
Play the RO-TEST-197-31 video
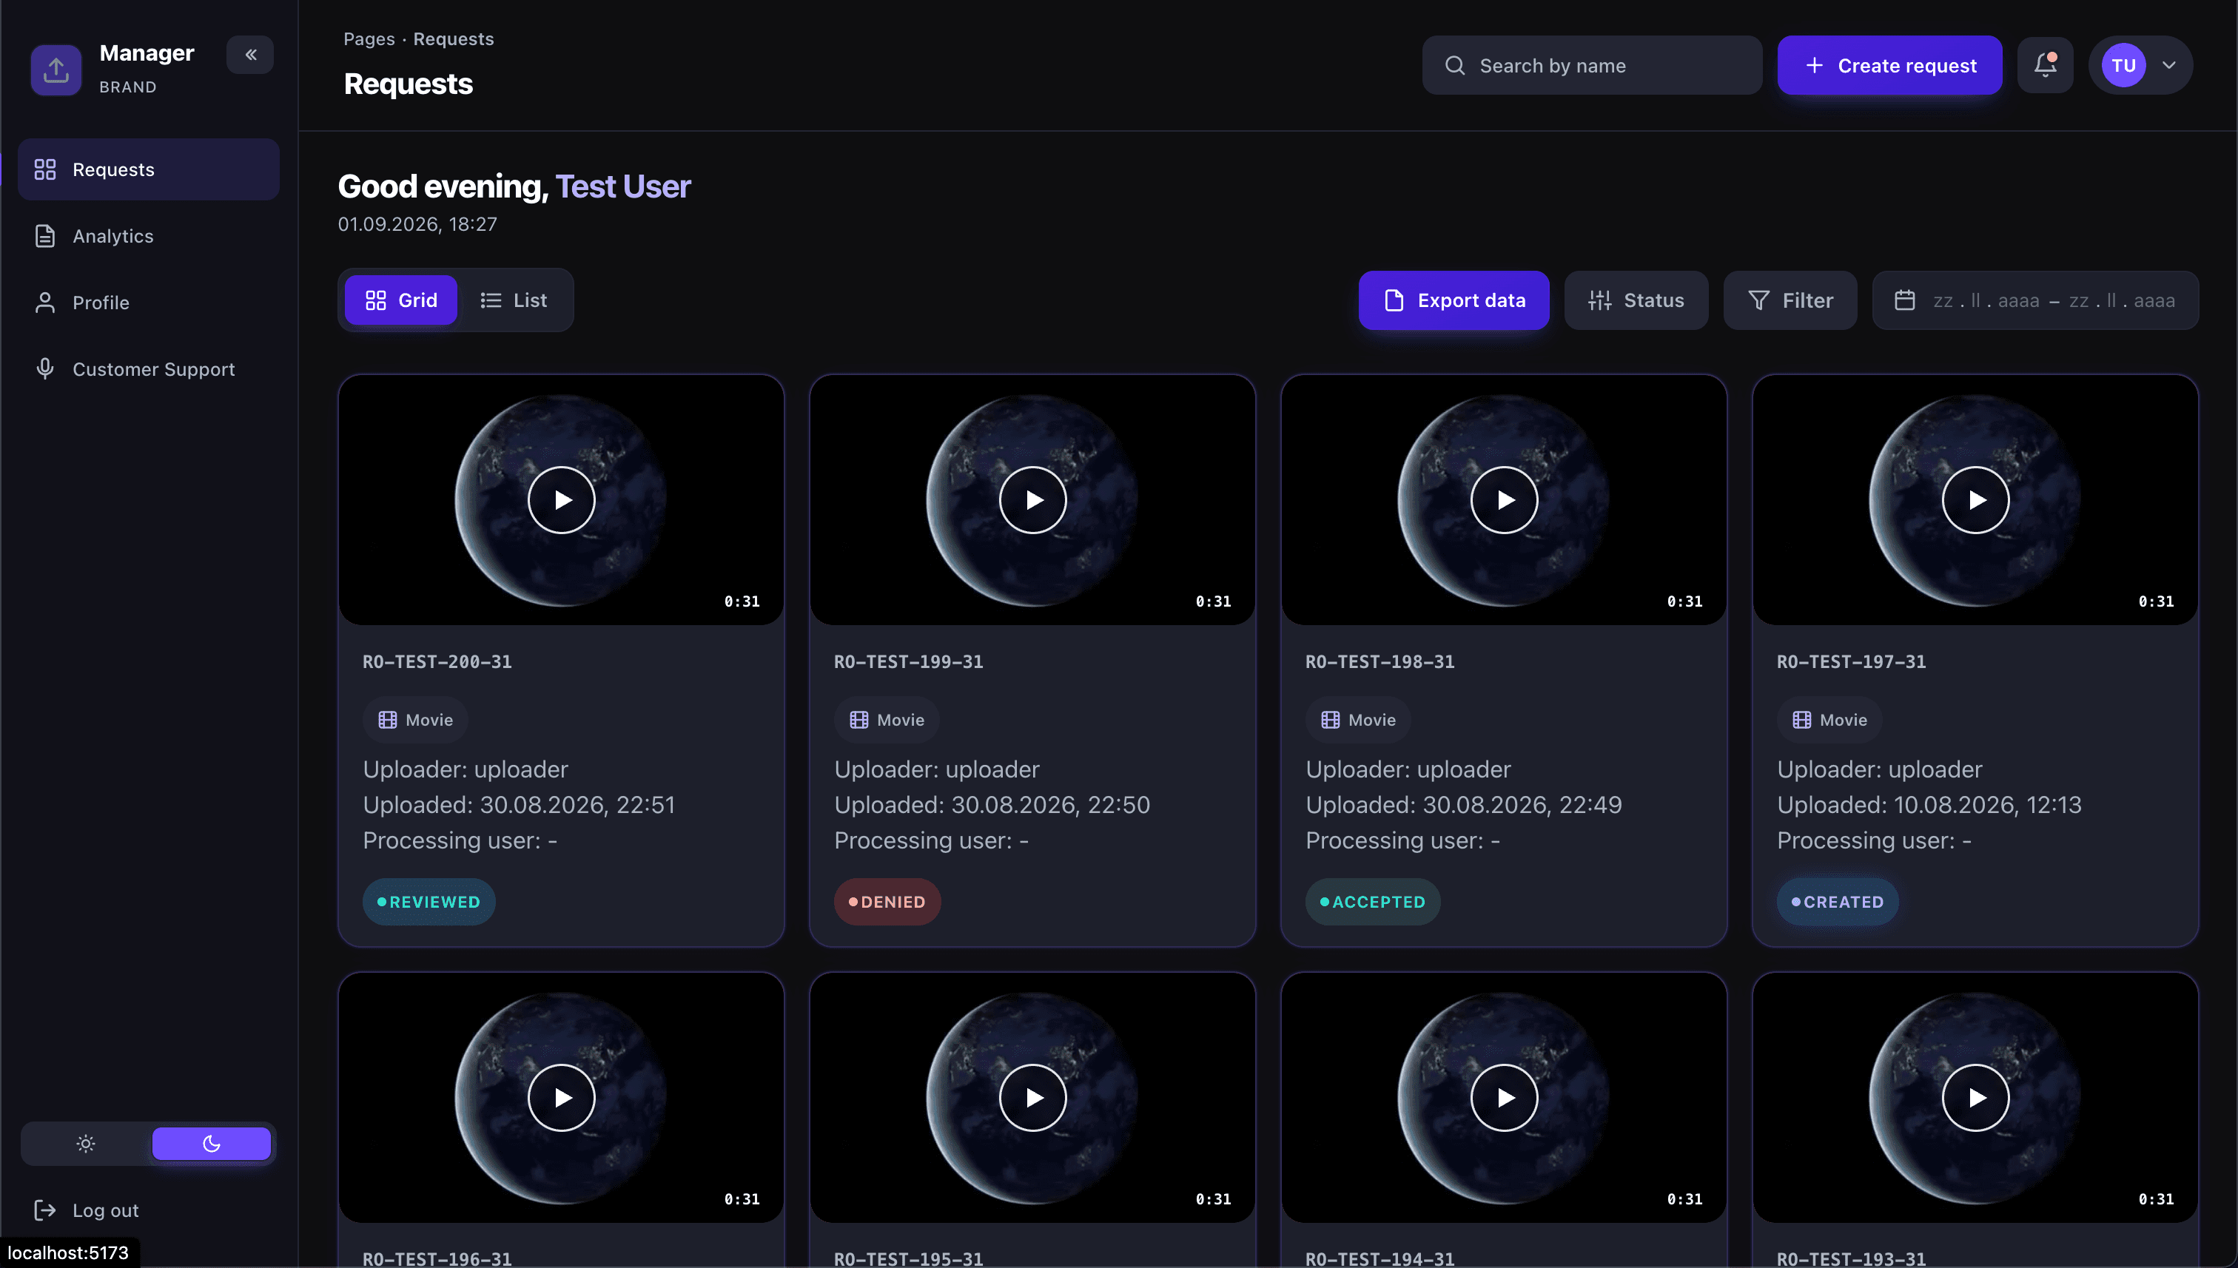coord(1976,500)
